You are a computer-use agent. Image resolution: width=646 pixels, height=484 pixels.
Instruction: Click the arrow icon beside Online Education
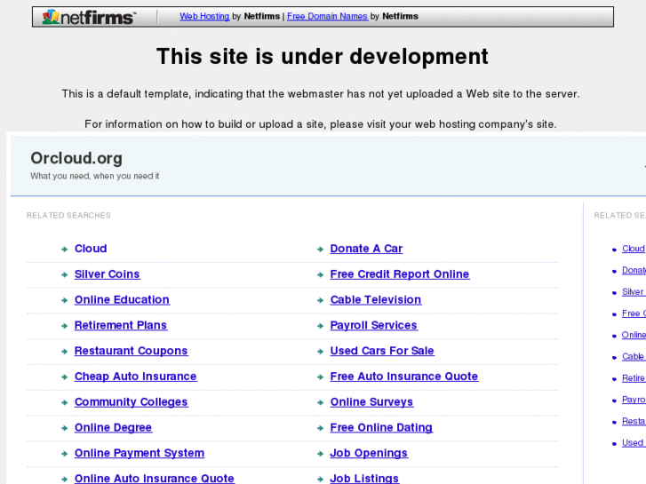pyautogui.click(x=64, y=300)
